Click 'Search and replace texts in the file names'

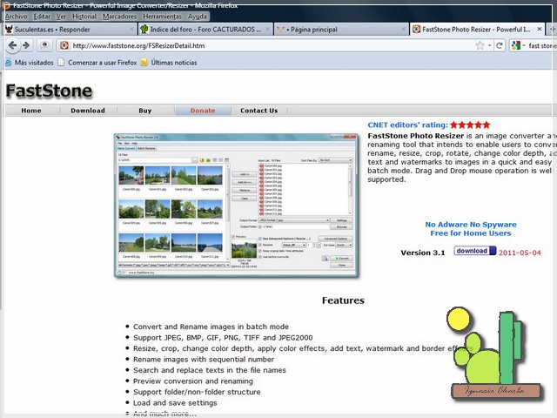209,370
